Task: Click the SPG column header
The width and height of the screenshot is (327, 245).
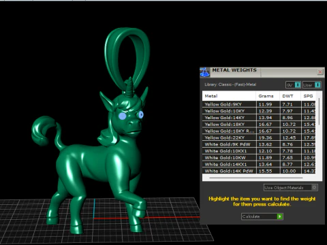Action: coord(309,96)
